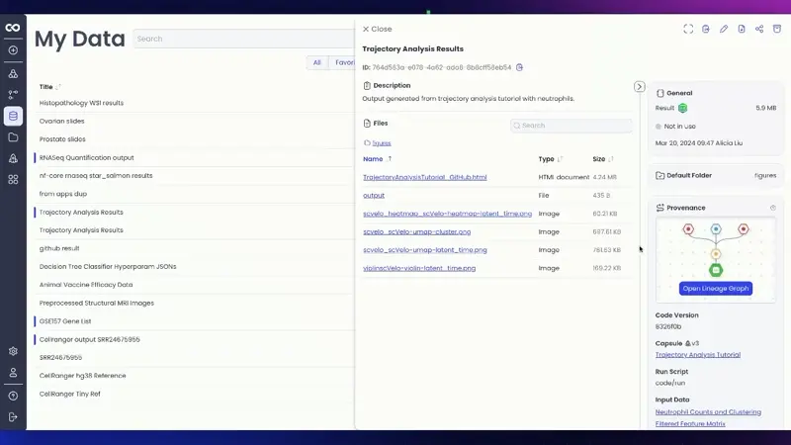Open the figures folder breadcrumb link

[x=382, y=143]
